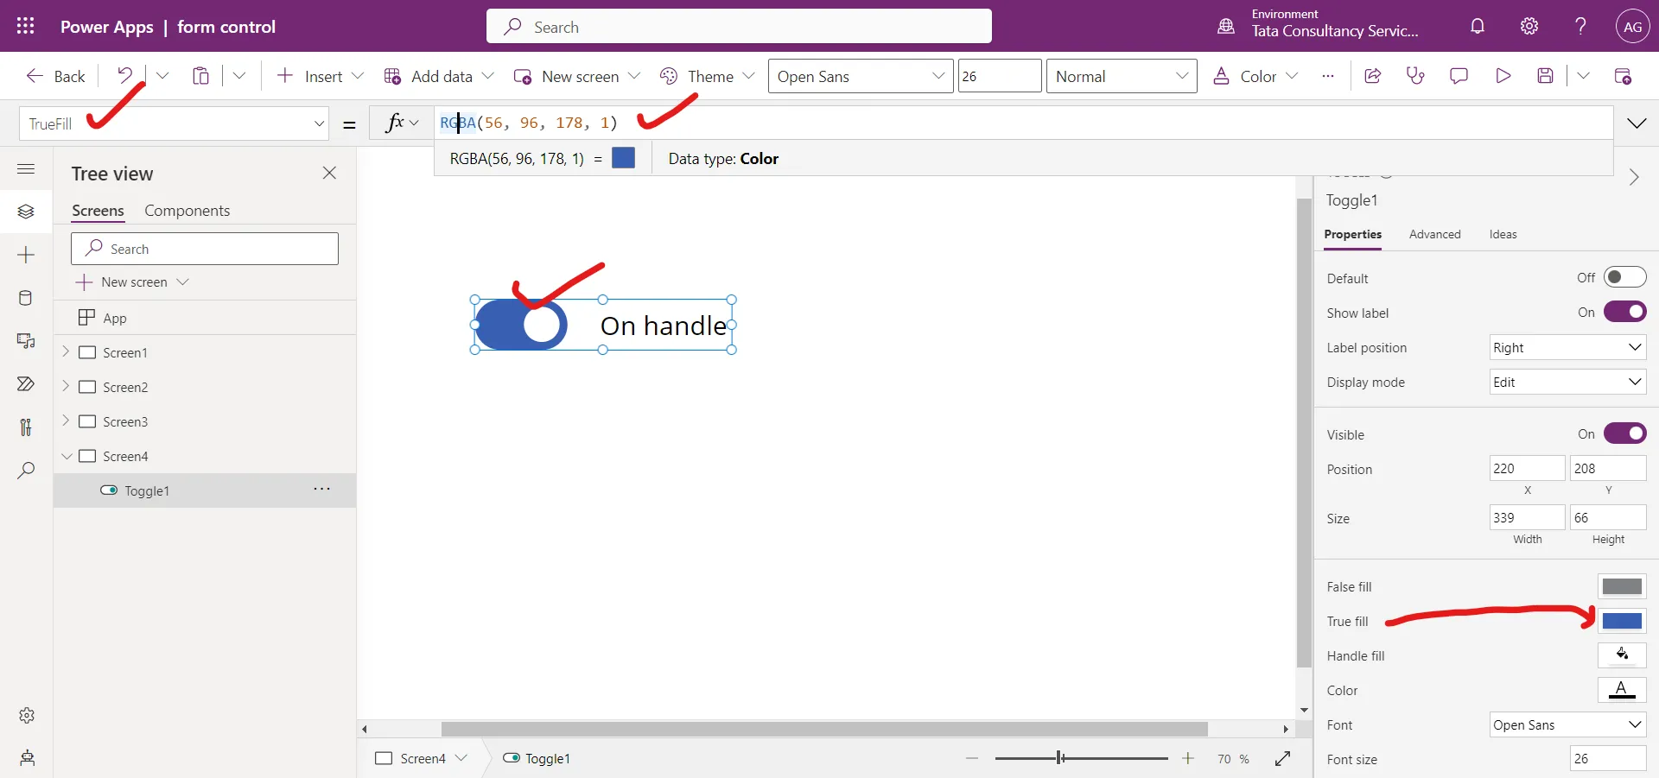Click the Undo arrow
Viewport: 1659px width, 778px height.
tap(125, 76)
